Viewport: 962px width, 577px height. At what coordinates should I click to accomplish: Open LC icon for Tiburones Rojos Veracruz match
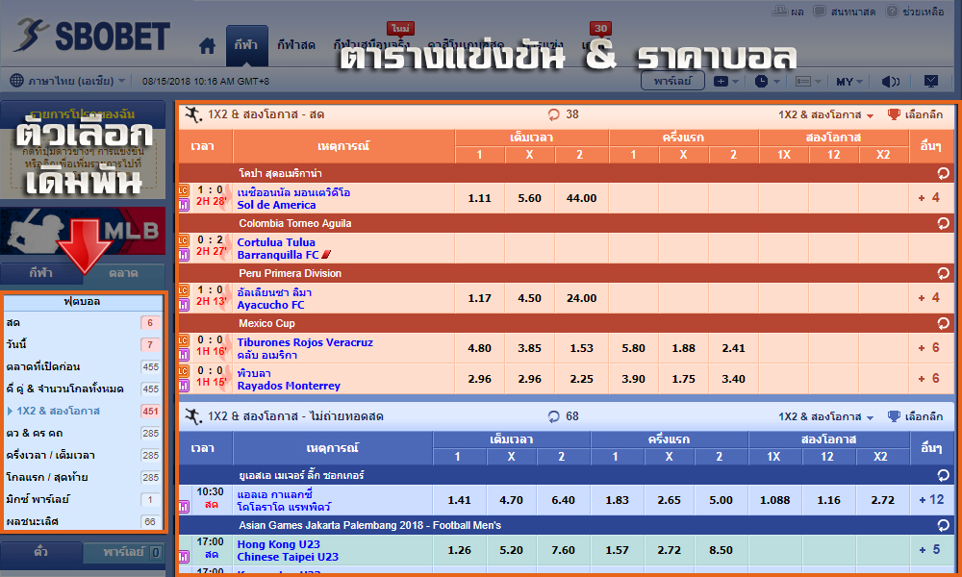coord(184,340)
